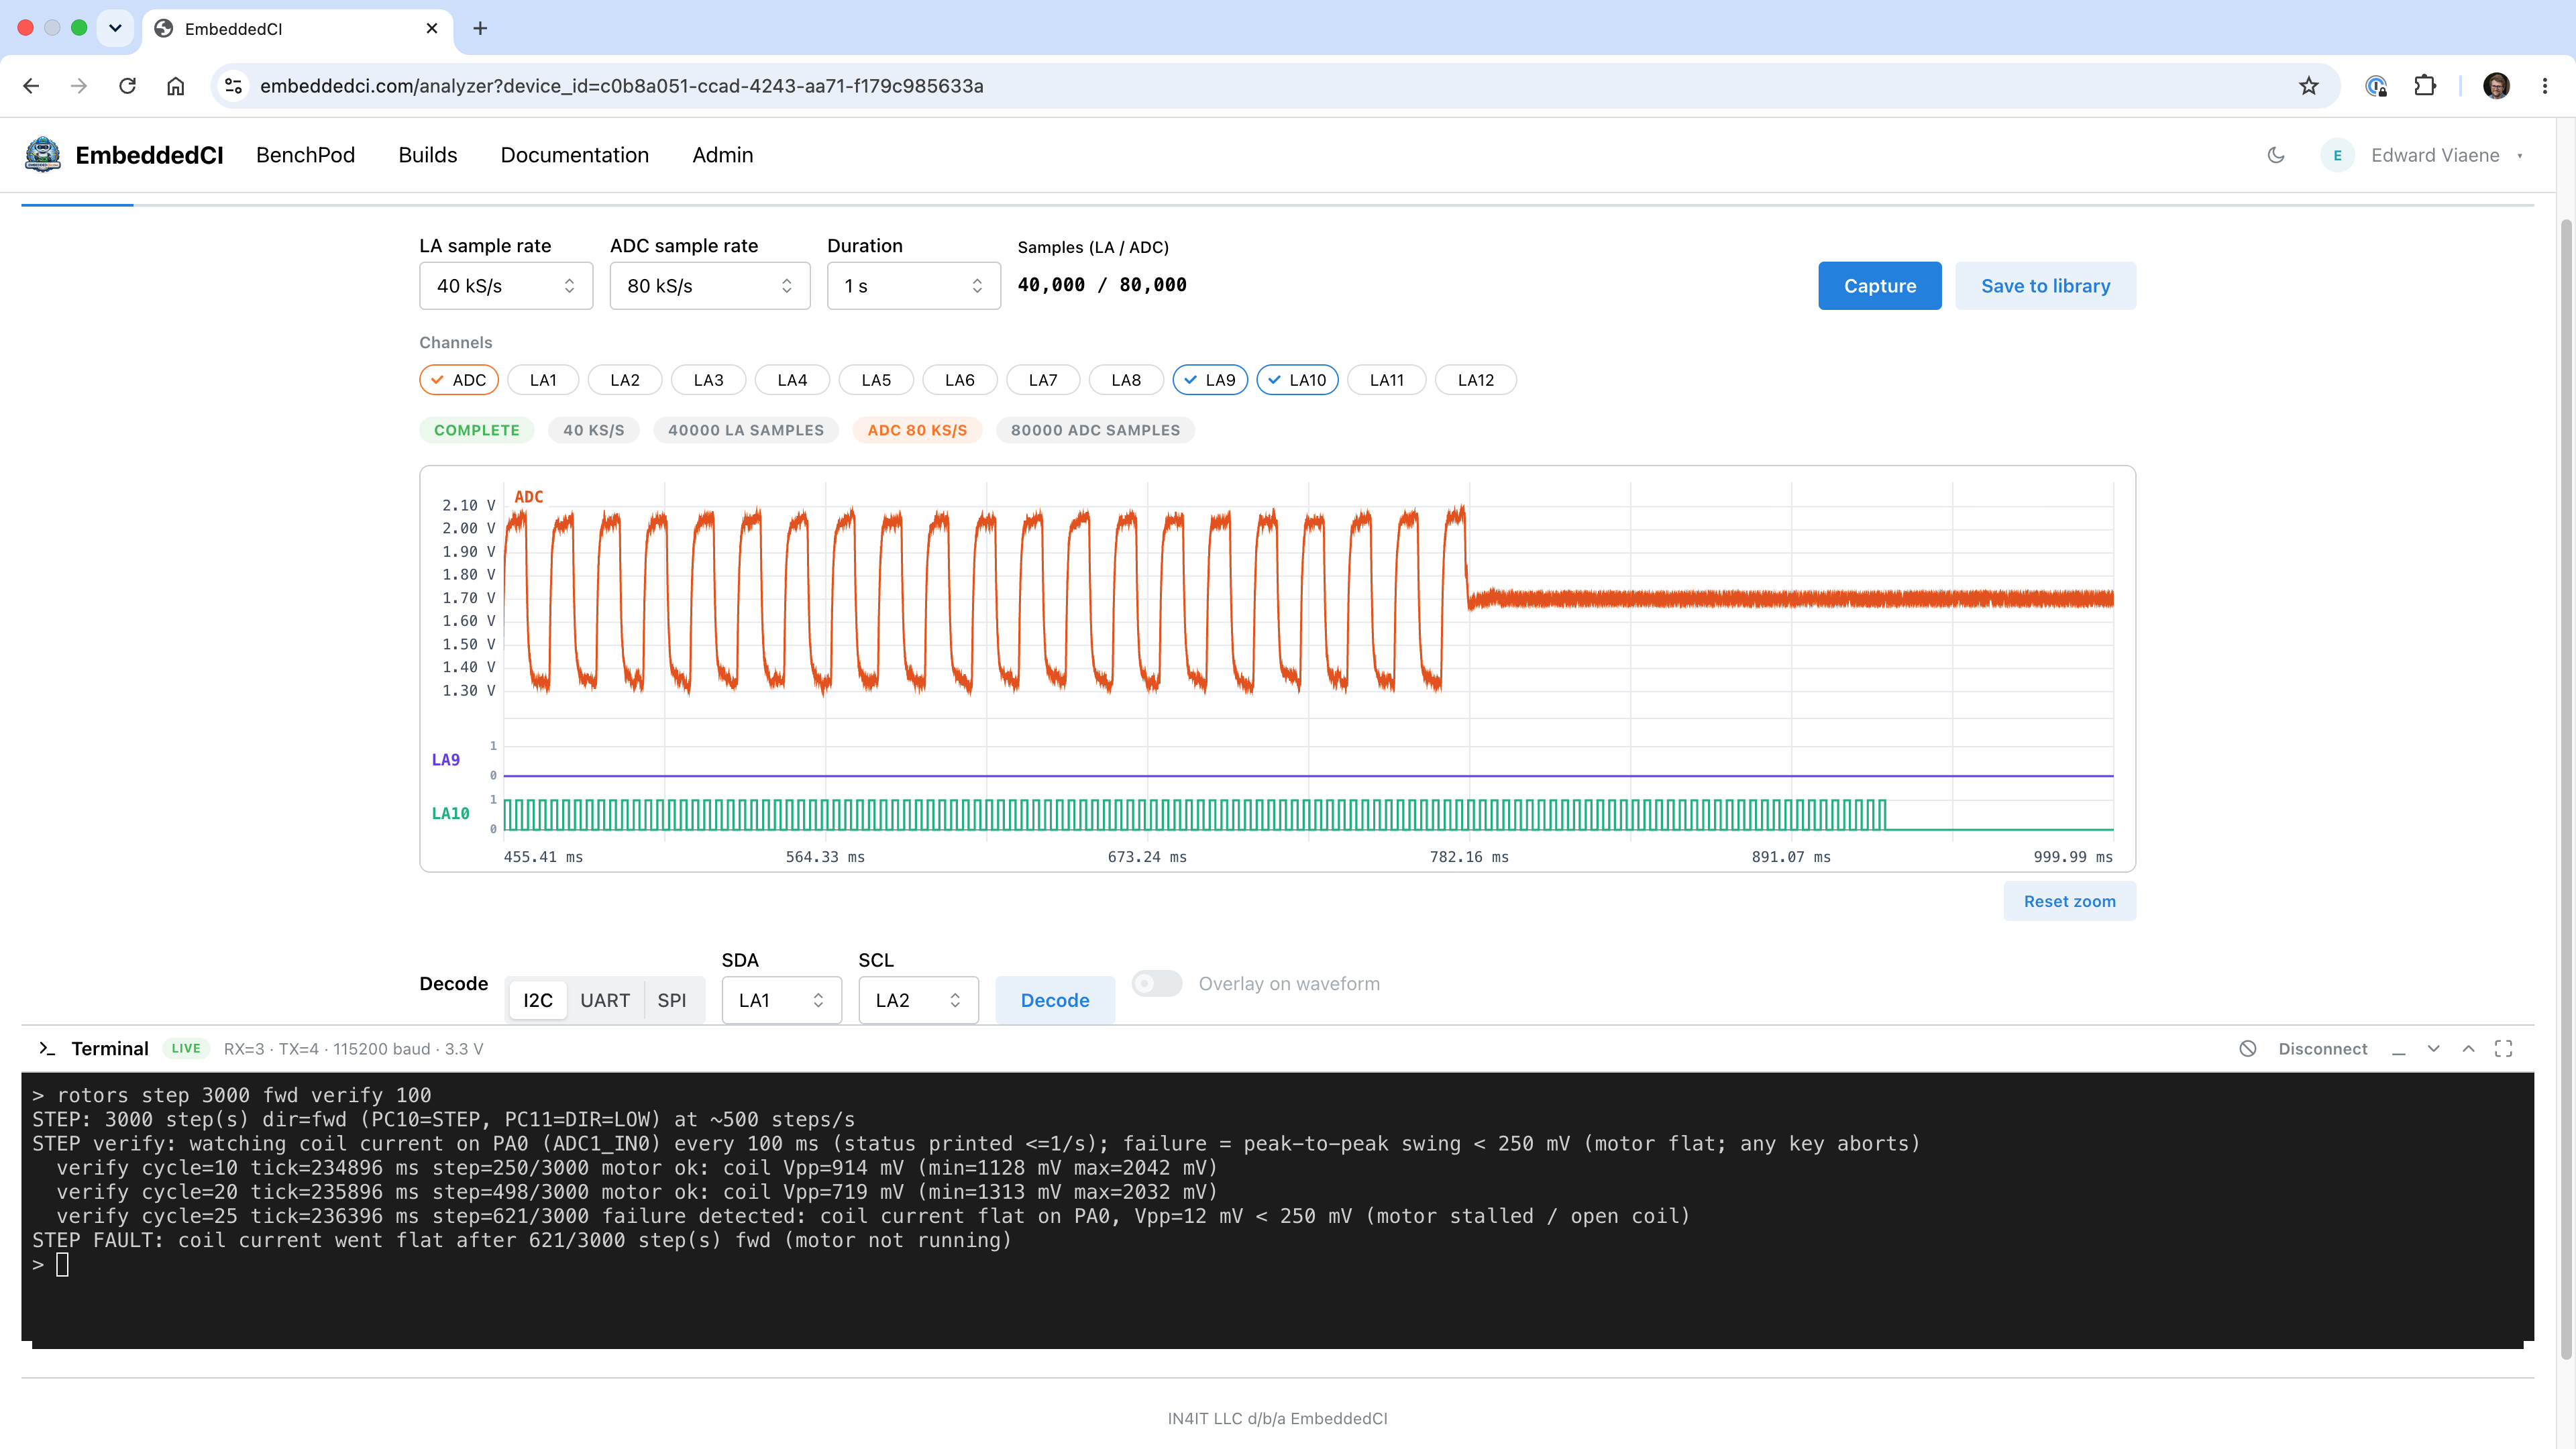The height and width of the screenshot is (1449, 2576).
Task: Open the SDA channel dropdown
Action: click(782, 1000)
